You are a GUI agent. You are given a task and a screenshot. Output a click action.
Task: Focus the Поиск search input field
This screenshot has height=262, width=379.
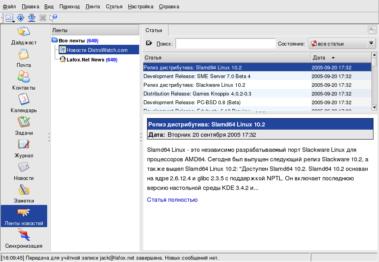tap(225, 44)
